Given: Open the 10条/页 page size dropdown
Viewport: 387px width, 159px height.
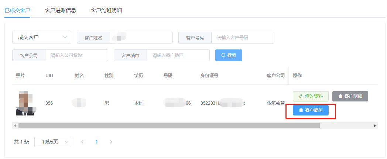Looking at the screenshot, I should (x=52, y=142).
